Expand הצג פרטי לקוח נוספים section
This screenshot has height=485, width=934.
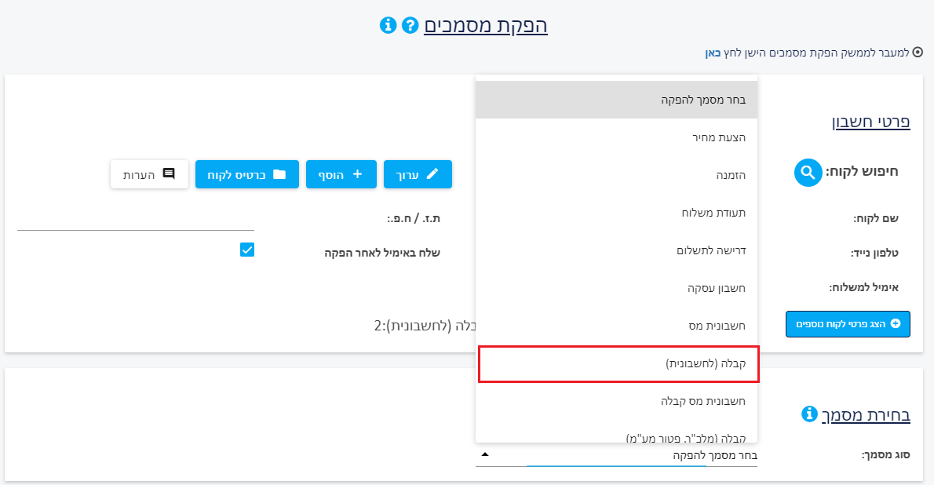pos(848,324)
